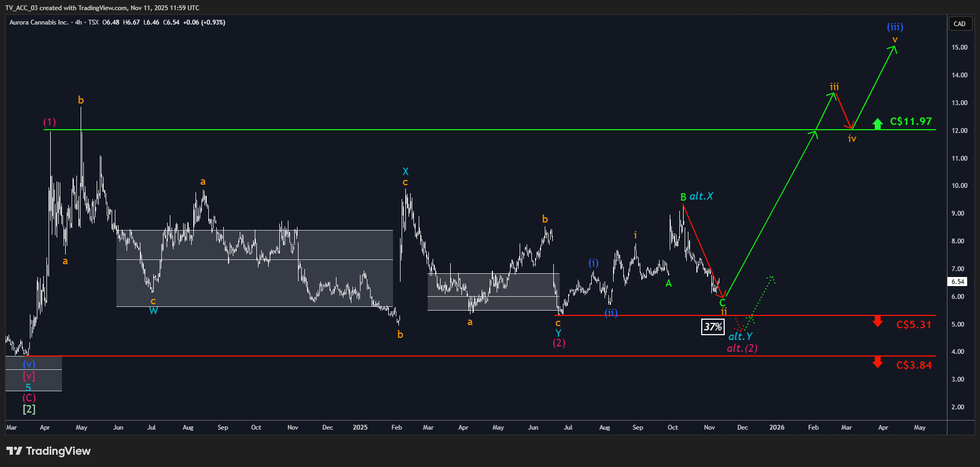Click the red down arrow beside C$3.84

tap(877, 362)
